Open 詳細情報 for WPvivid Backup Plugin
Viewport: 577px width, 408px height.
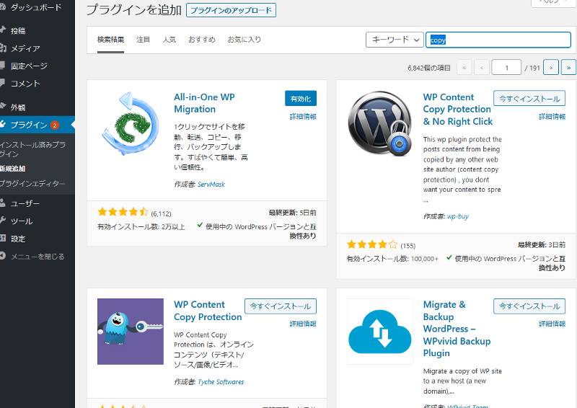pyautogui.click(x=552, y=324)
